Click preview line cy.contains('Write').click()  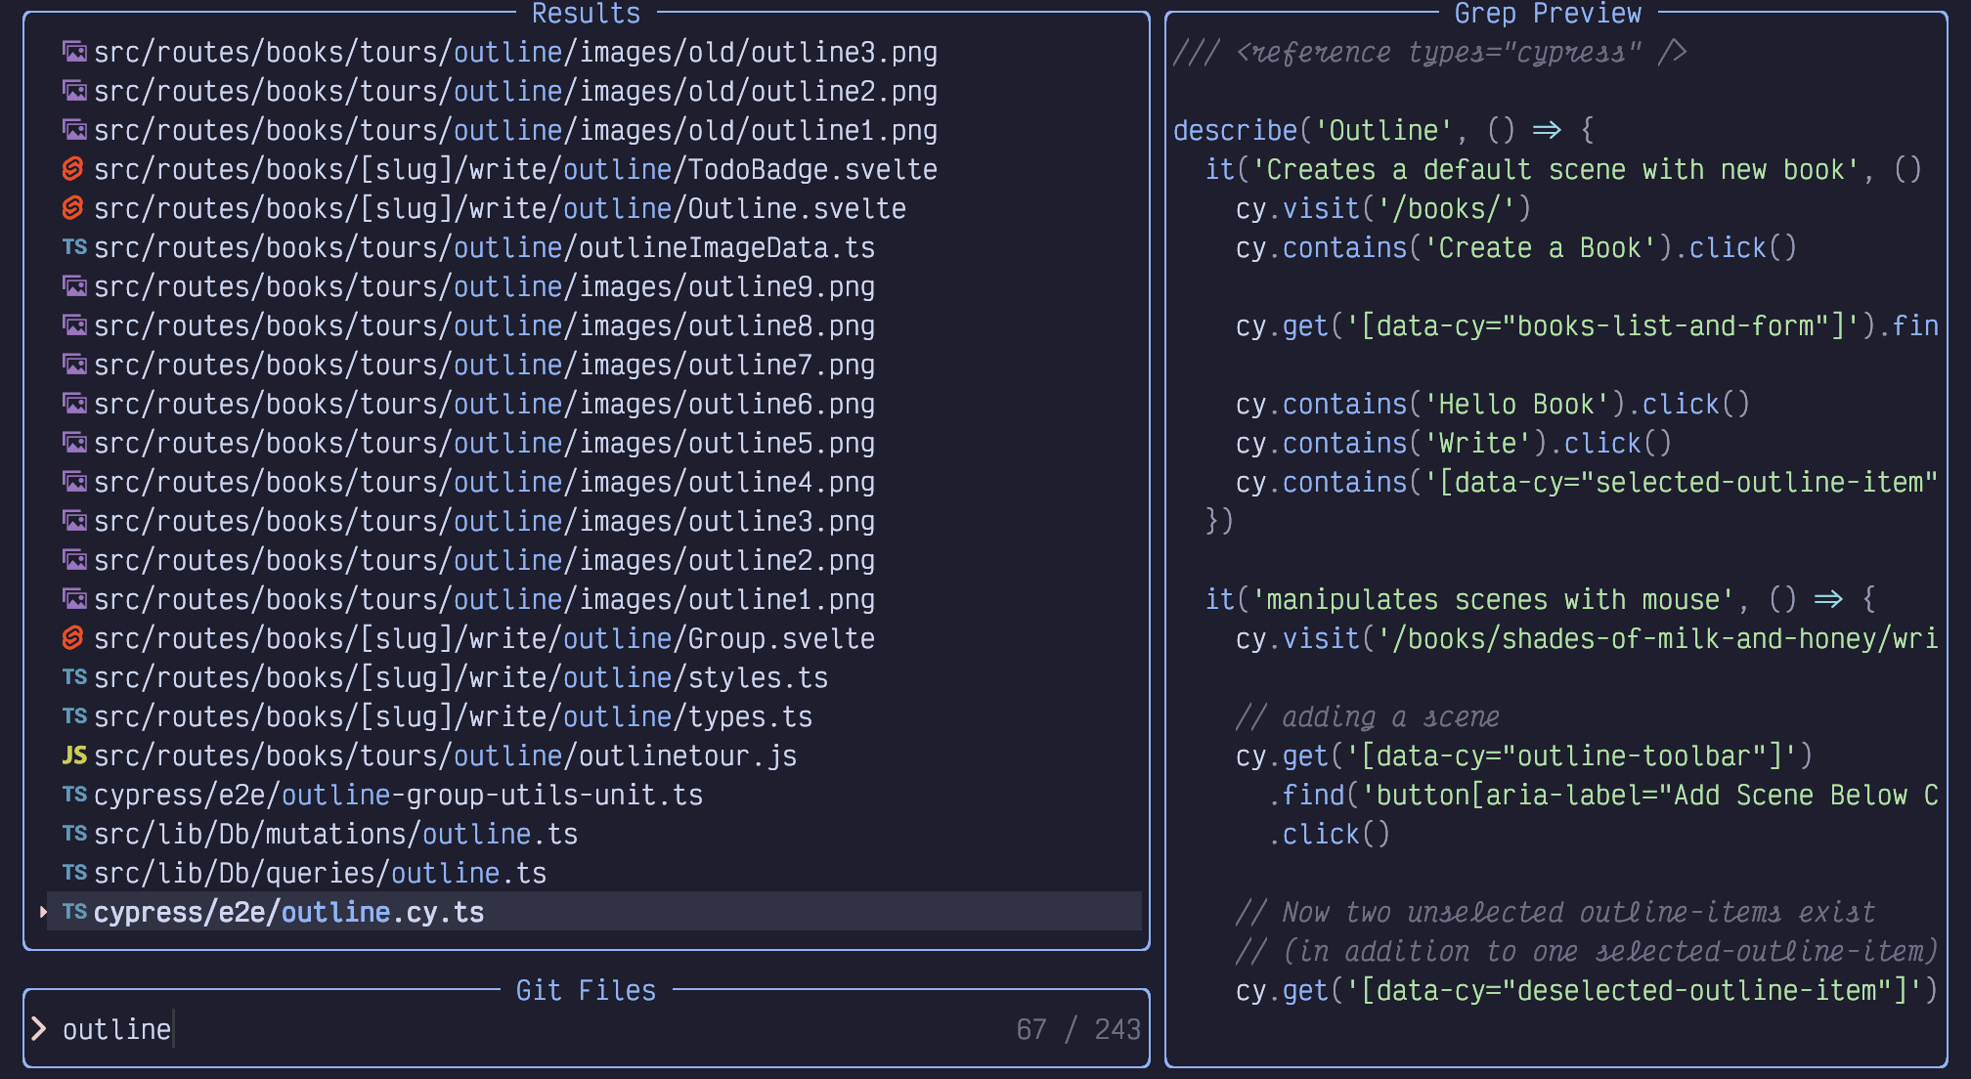click(x=1454, y=443)
